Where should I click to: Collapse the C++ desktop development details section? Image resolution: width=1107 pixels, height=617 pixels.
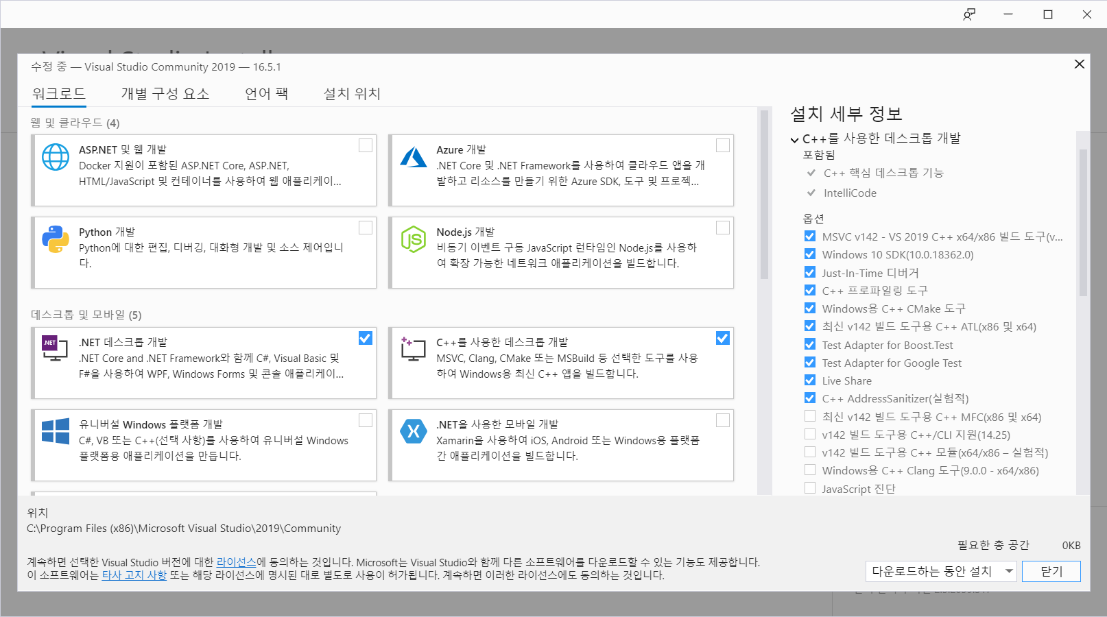coord(794,140)
